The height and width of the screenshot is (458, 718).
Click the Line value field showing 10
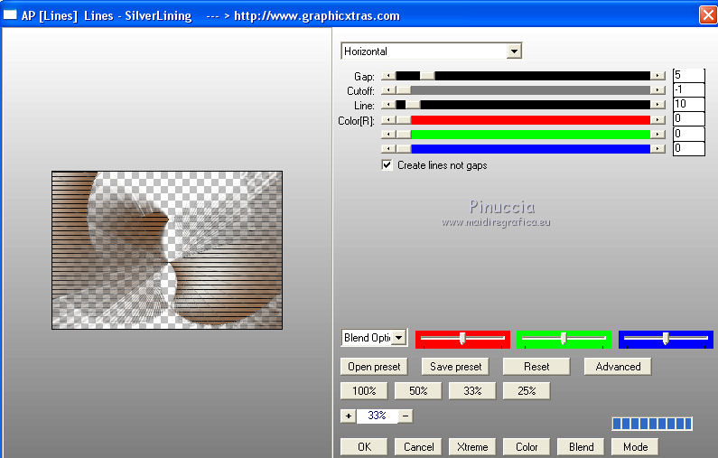[688, 105]
